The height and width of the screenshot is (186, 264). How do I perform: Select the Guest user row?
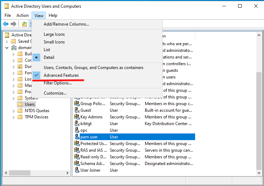tap(134, 110)
